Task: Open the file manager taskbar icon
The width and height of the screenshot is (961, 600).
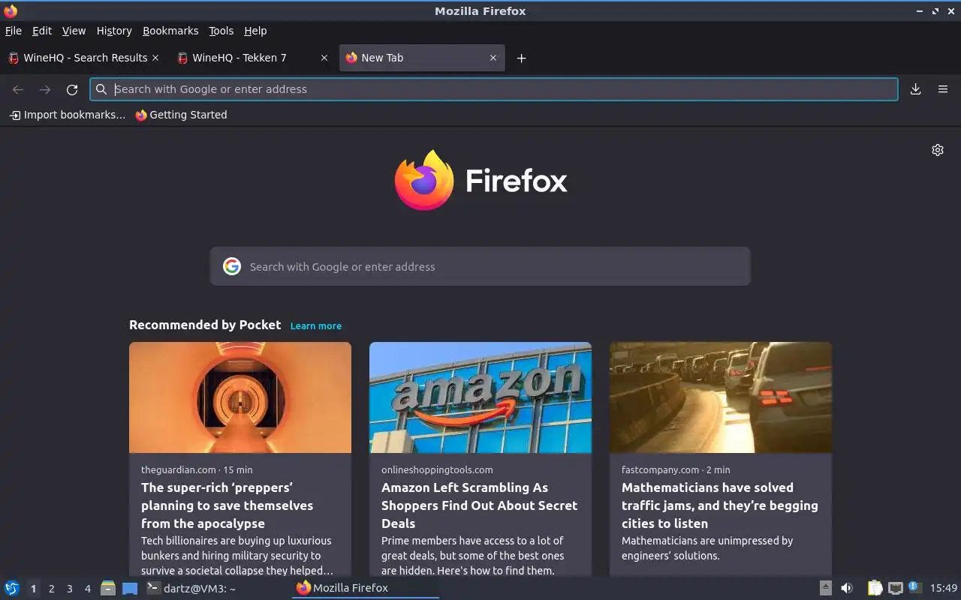Action: click(x=108, y=588)
